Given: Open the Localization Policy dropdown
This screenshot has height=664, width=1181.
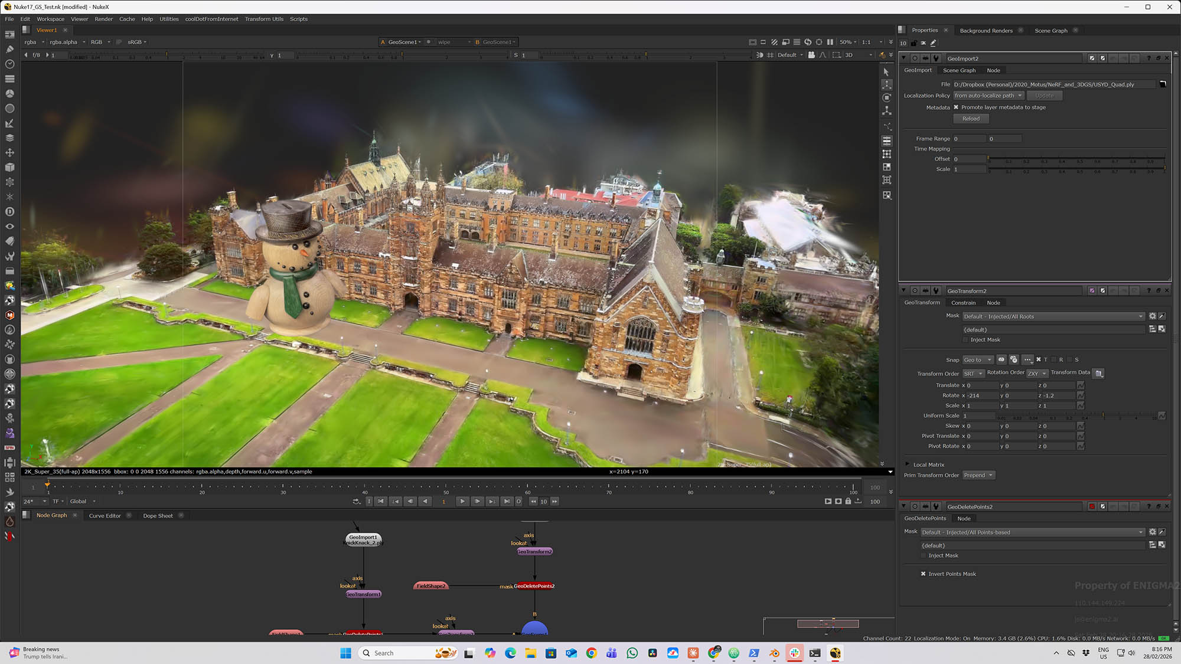Looking at the screenshot, I should click(x=988, y=96).
